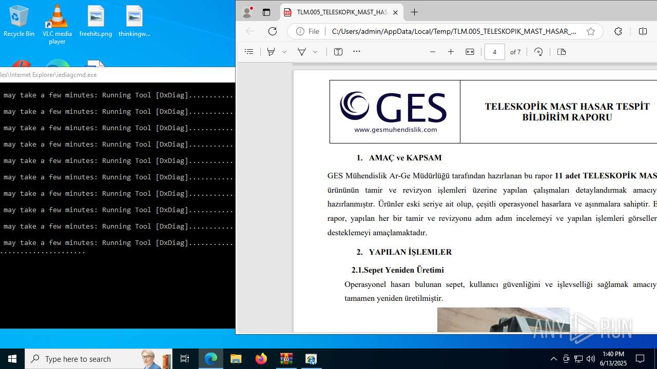Click www.gesmuhendislik.com in PDF header
The height and width of the screenshot is (369, 657).
[x=396, y=130]
